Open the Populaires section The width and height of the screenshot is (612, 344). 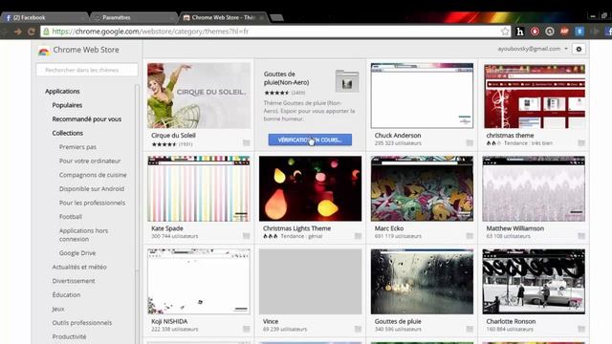coord(67,105)
